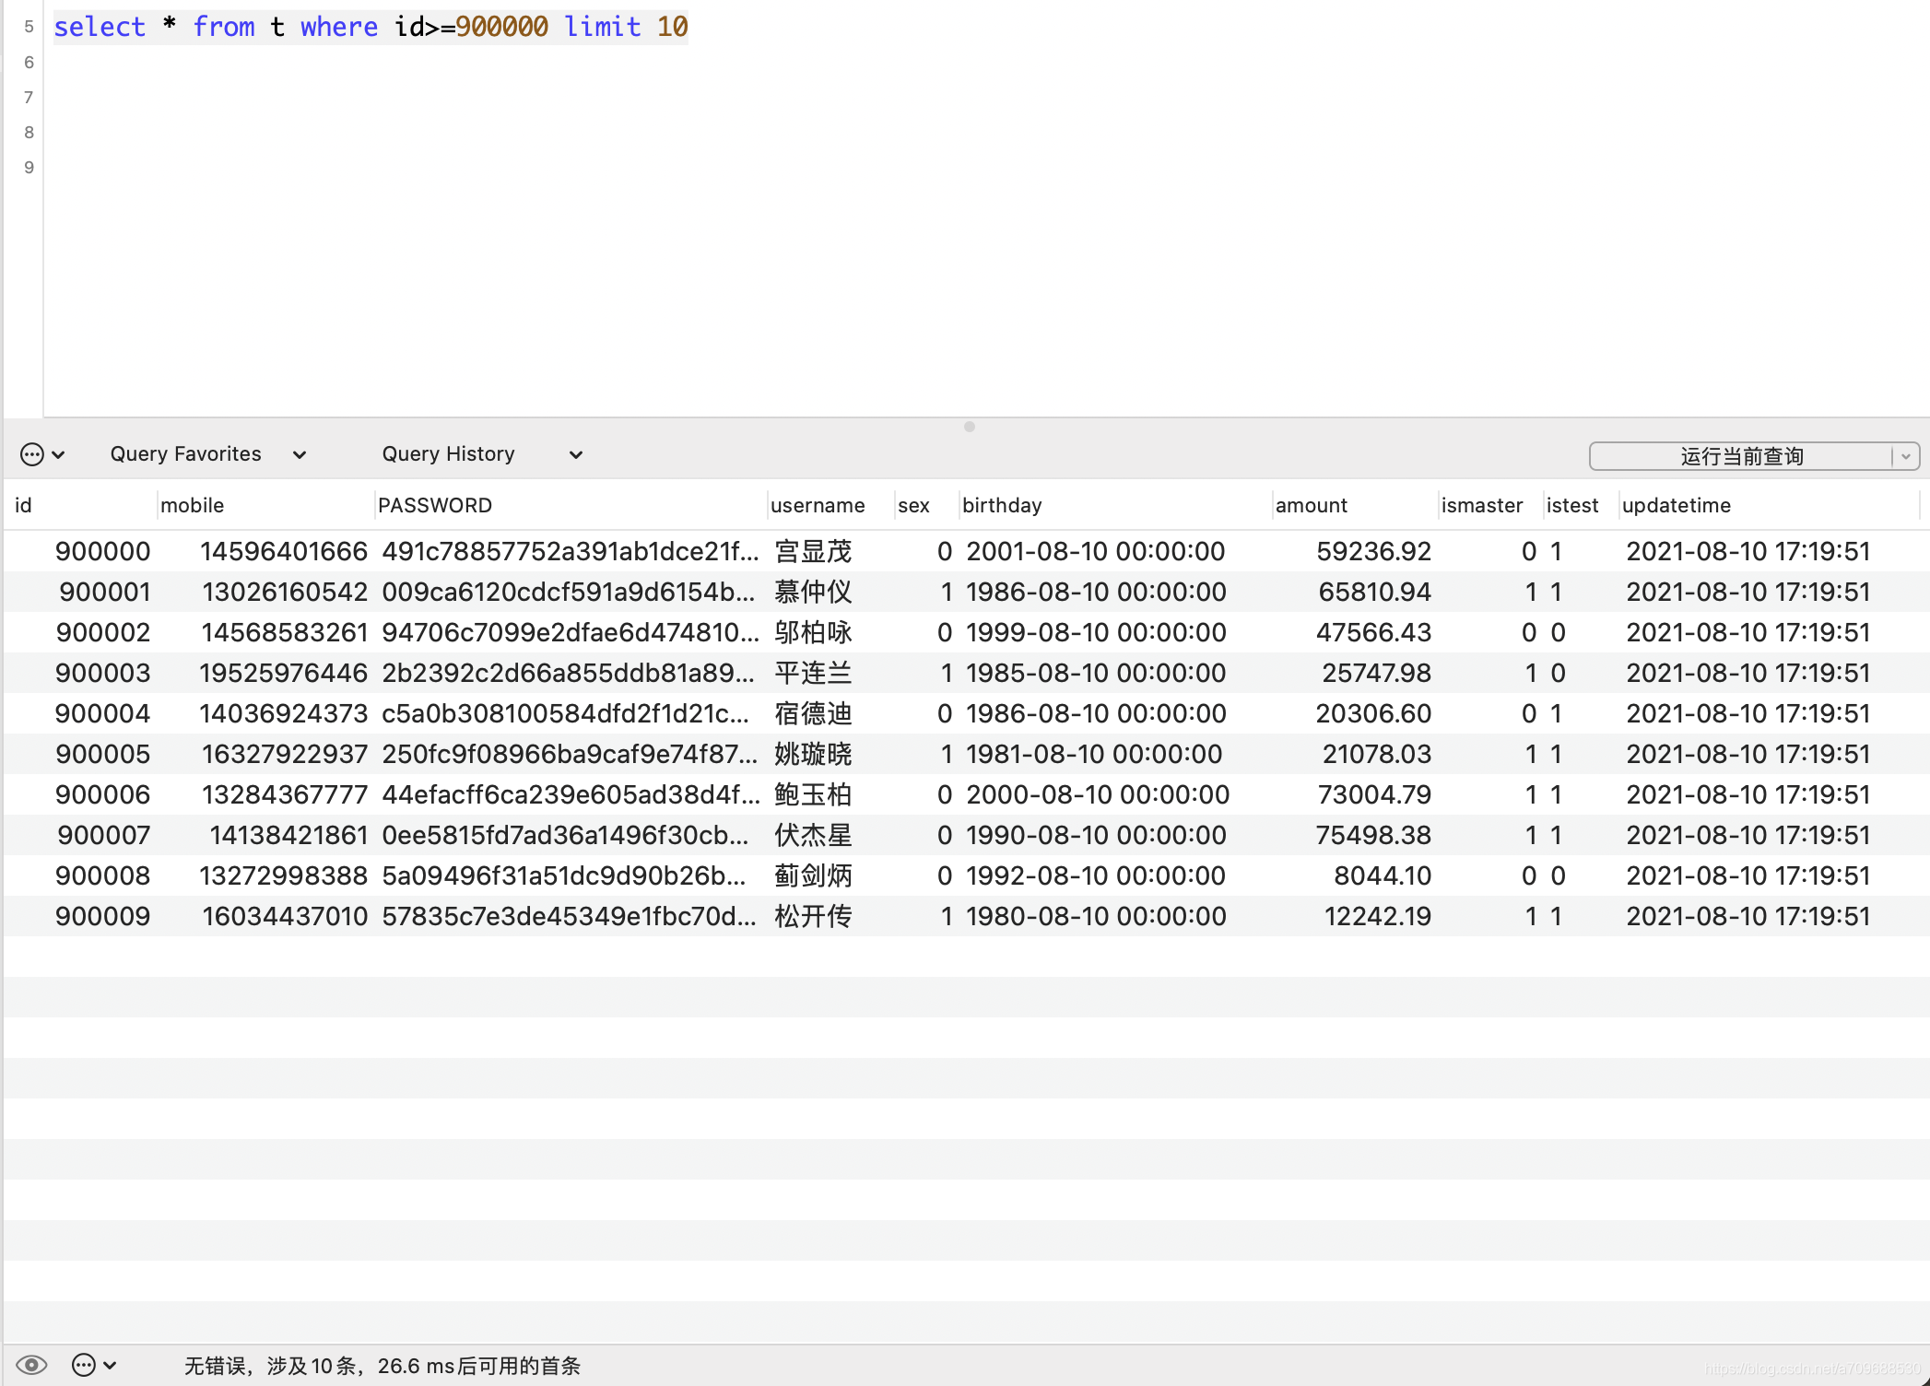Click the ismaster column header
The width and height of the screenshot is (1930, 1386).
(x=1481, y=505)
